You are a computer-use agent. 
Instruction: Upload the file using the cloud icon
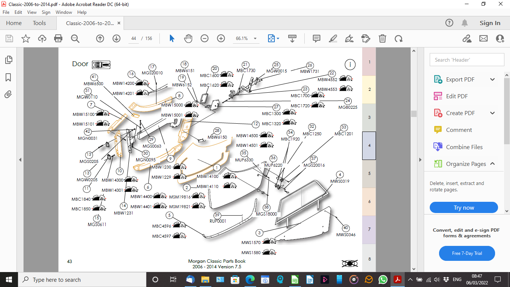pos(42,38)
